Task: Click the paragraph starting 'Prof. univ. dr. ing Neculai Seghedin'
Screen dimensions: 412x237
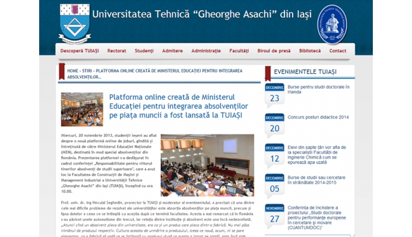Action: 157,219
